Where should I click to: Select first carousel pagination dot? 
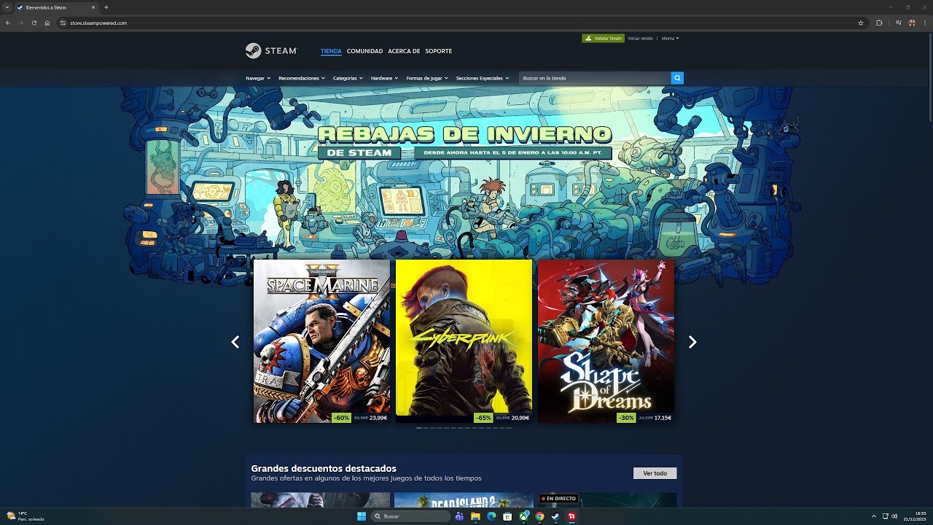coord(418,428)
